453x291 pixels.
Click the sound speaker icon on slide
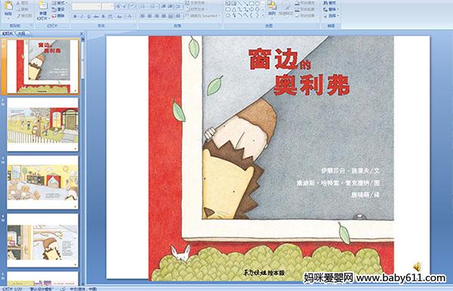[x=417, y=266]
